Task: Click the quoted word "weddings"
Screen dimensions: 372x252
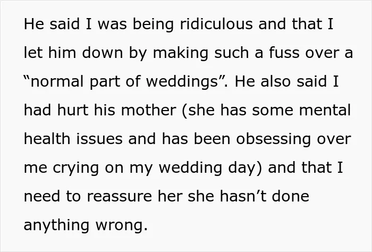Action: point(182,82)
